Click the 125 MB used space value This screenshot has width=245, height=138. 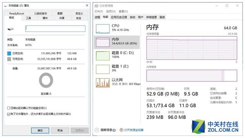[x=72, y=54]
